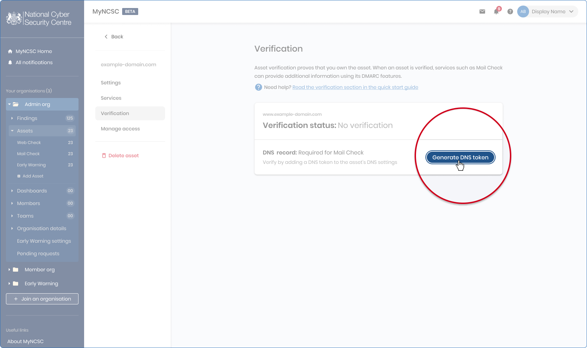Screen dimensions: 587x348
Task: Collapse the Admin org tree arrow
Action: pos(9,104)
